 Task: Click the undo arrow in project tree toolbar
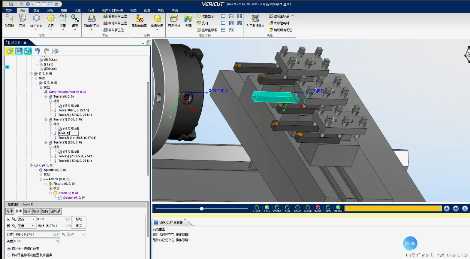pos(37,51)
